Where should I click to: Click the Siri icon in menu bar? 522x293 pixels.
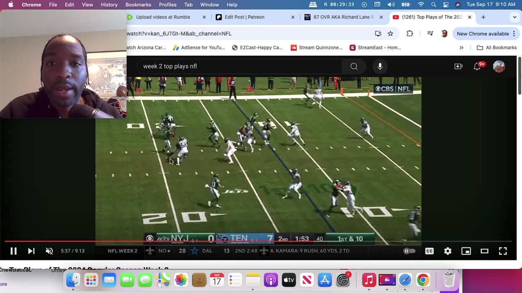click(x=458, y=4)
